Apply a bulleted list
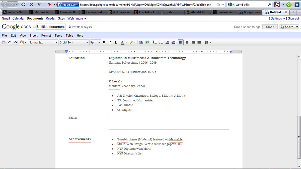 tap(161, 42)
